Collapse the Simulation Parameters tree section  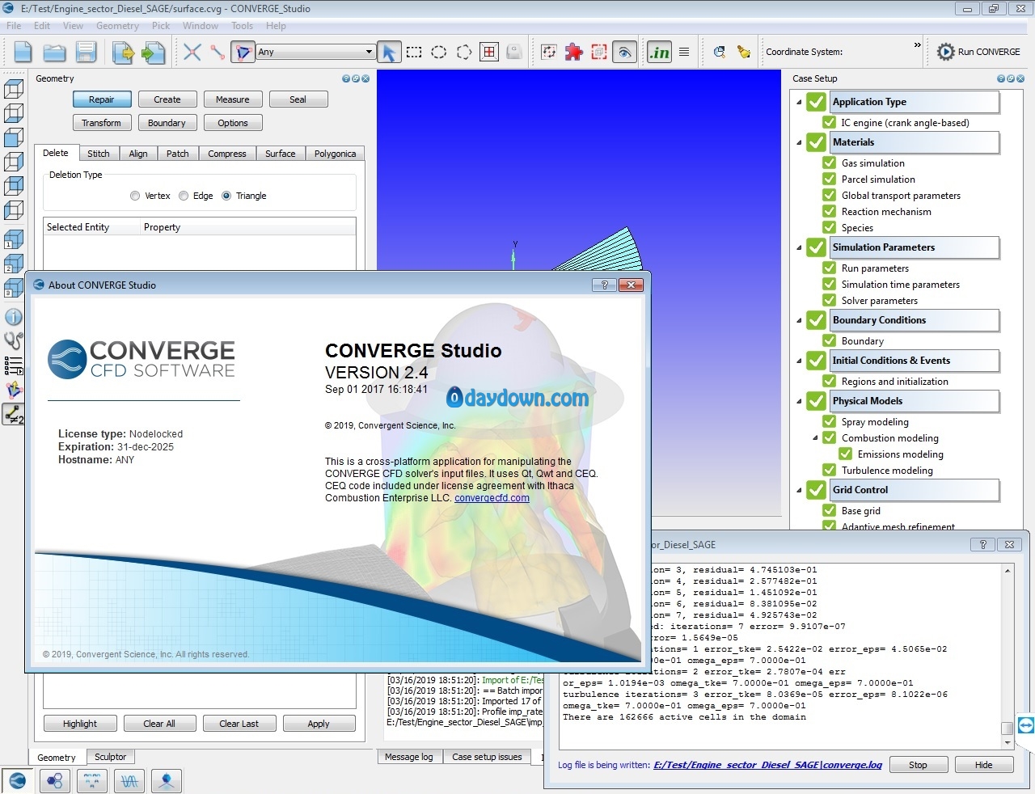point(799,247)
